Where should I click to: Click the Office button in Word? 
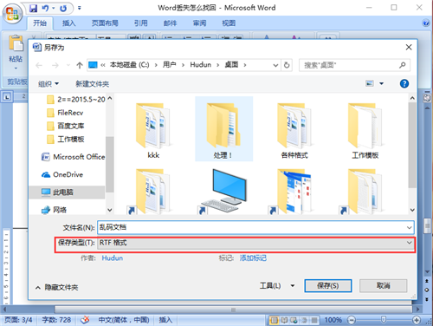click(12, 13)
